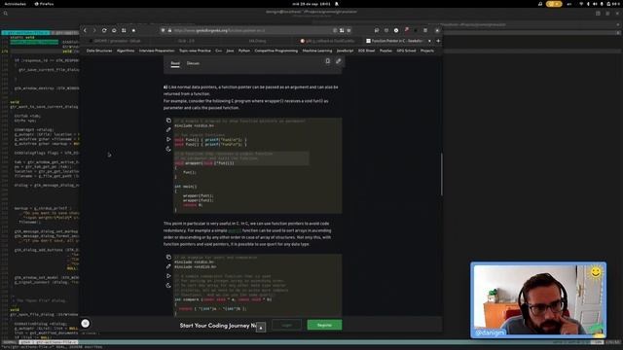Click the padlock icon in the address bar
The width and height of the screenshot is (623, 350).
click(x=169, y=30)
